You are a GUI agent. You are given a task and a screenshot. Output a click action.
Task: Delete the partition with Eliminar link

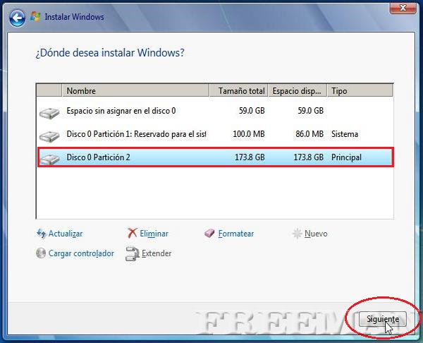coord(154,234)
